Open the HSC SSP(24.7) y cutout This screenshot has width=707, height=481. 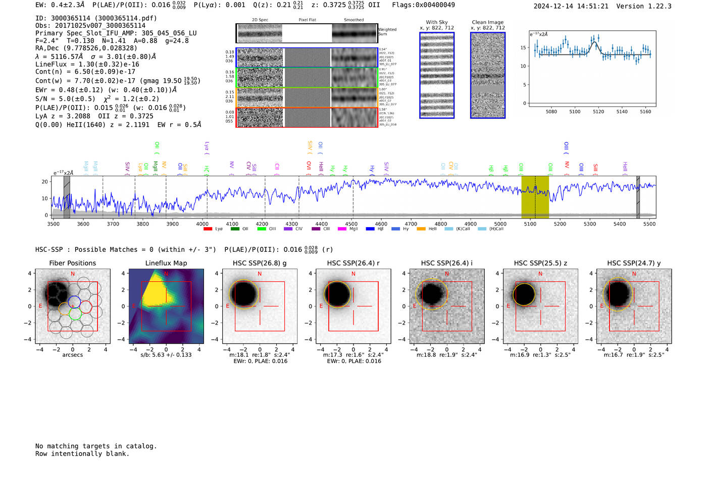[x=634, y=306]
